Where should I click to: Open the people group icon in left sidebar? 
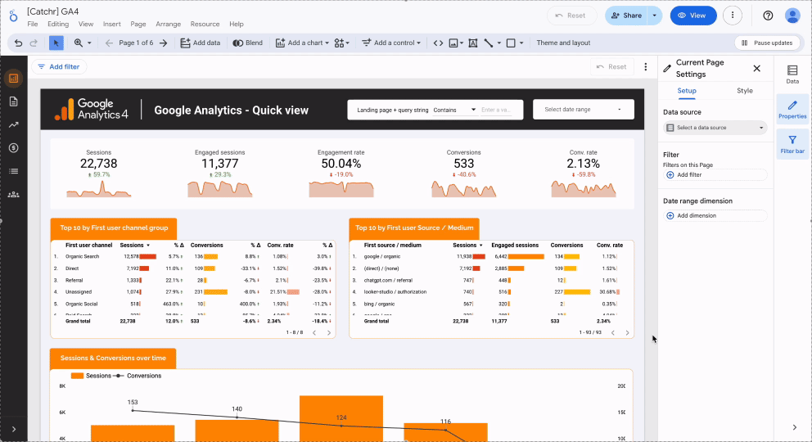[x=13, y=195]
